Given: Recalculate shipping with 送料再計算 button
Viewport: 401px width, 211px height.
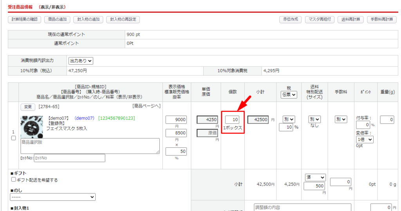Looking at the screenshot, I should [351, 19].
